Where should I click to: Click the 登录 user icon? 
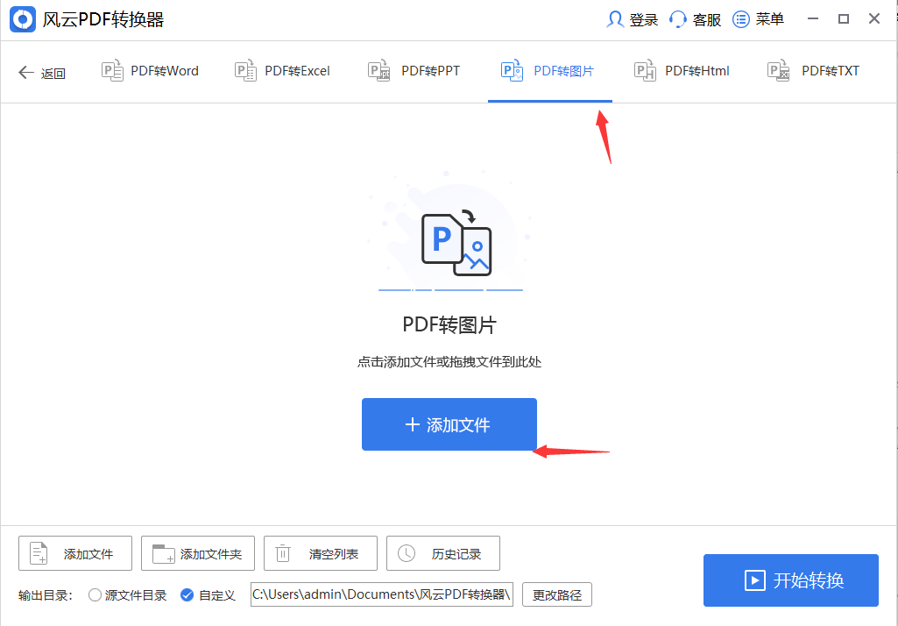617,18
